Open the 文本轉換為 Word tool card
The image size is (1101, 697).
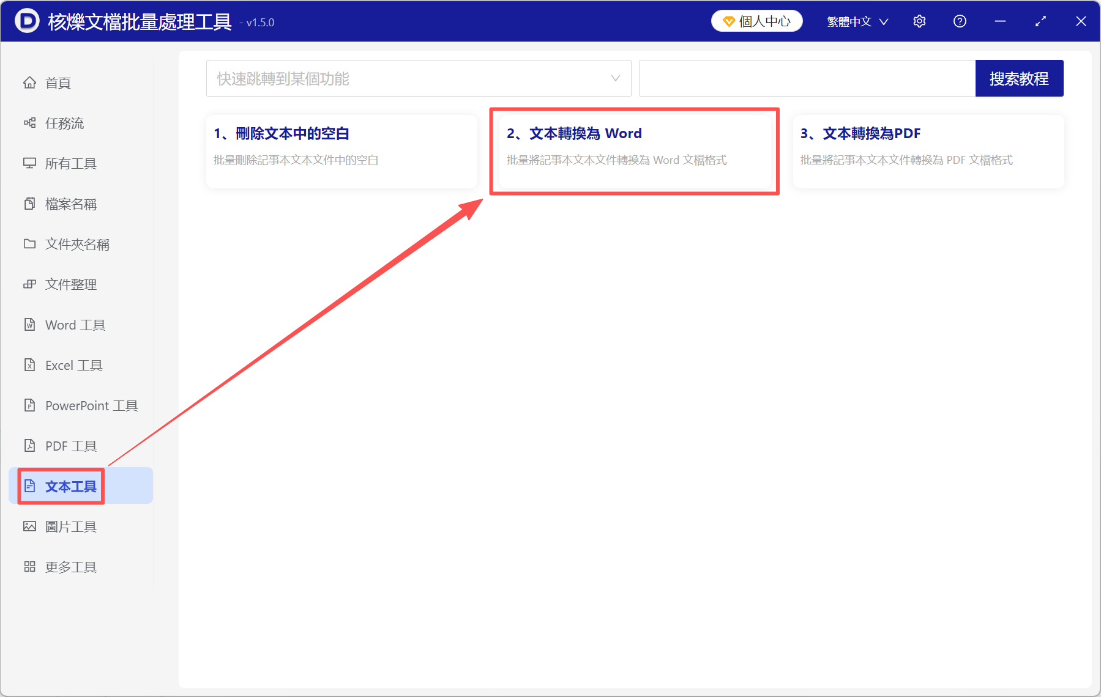(x=635, y=150)
